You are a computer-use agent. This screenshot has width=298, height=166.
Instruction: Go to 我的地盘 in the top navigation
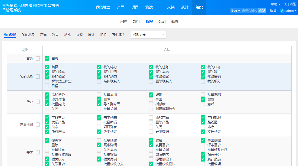(103, 7)
